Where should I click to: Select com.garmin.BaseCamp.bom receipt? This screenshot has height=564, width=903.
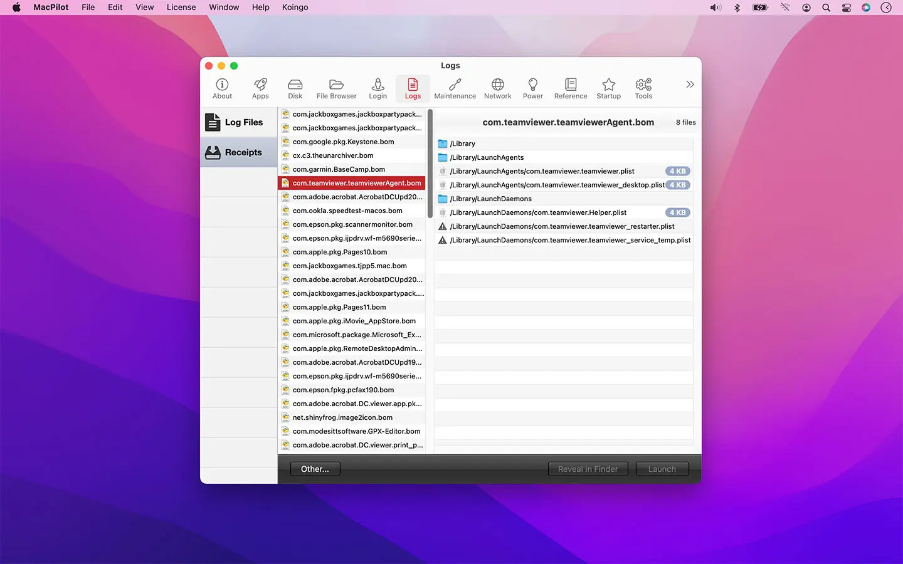352,169
